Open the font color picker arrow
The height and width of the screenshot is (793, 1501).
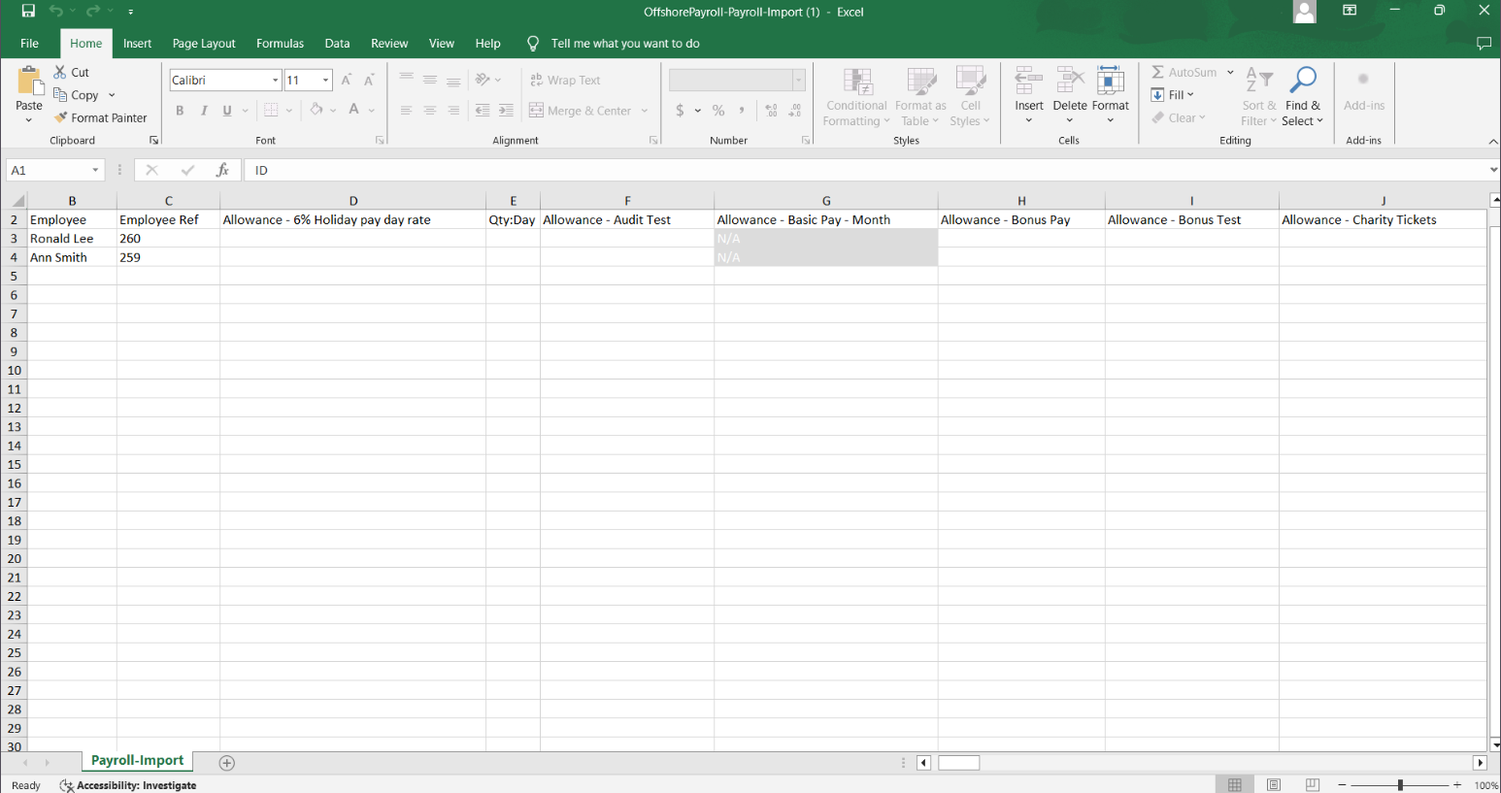click(372, 111)
